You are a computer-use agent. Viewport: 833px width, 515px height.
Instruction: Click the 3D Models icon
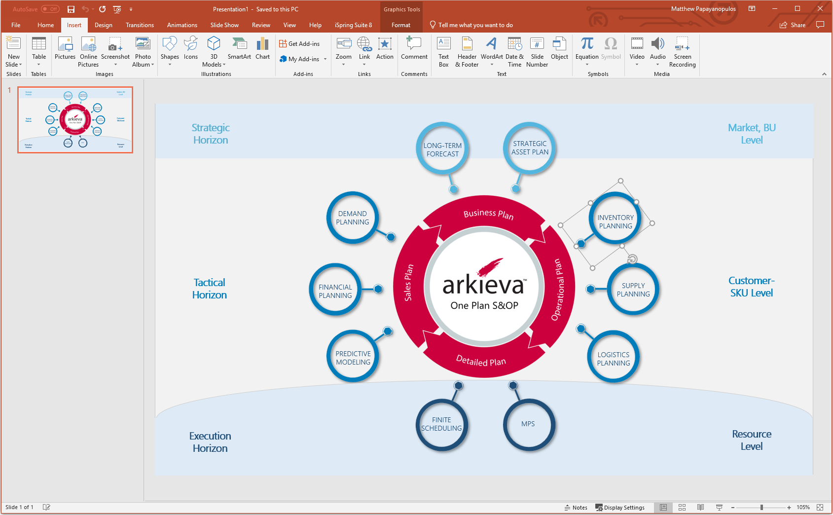pos(214,52)
